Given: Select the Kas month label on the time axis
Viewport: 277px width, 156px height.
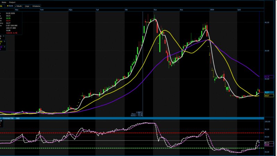Looking at the screenshot, I should point(155,10).
